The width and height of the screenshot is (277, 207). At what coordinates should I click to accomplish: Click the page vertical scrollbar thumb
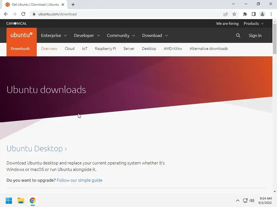[x=275, y=39]
